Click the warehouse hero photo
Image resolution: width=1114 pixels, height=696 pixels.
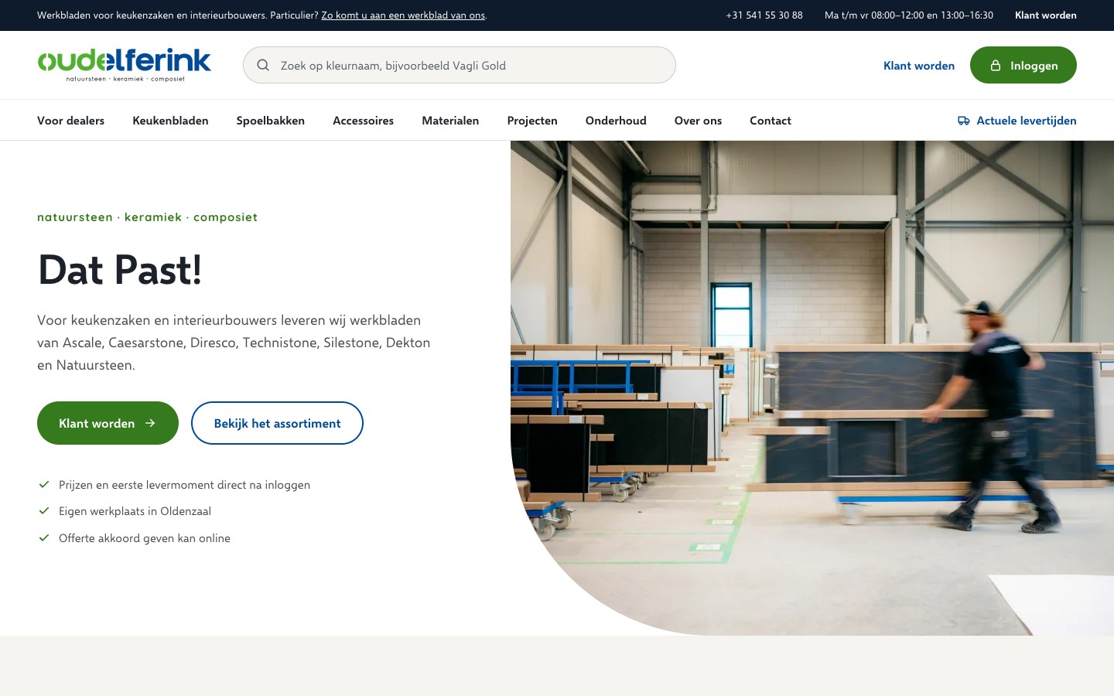(x=812, y=388)
